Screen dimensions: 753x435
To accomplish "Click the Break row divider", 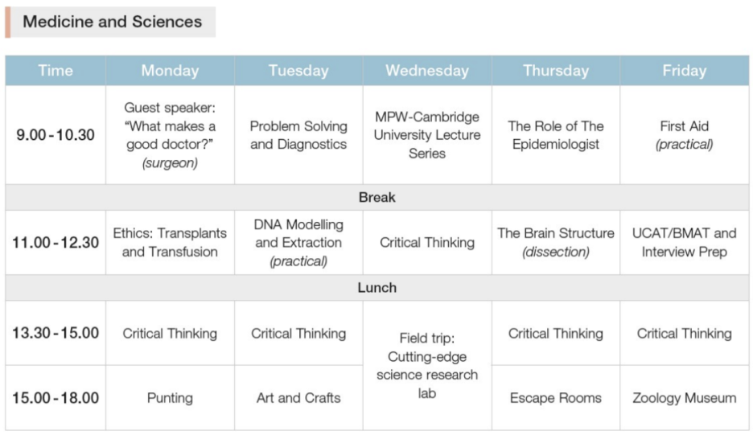I will [376, 197].
